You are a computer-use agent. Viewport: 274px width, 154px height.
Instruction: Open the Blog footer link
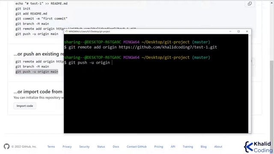point(203,147)
